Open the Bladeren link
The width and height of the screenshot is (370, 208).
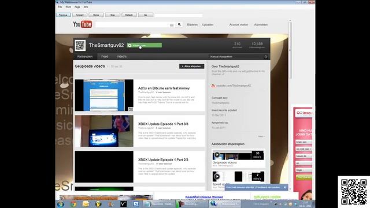193,24
